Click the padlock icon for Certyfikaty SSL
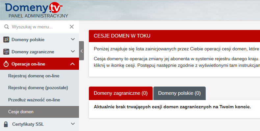 tap(6, 124)
